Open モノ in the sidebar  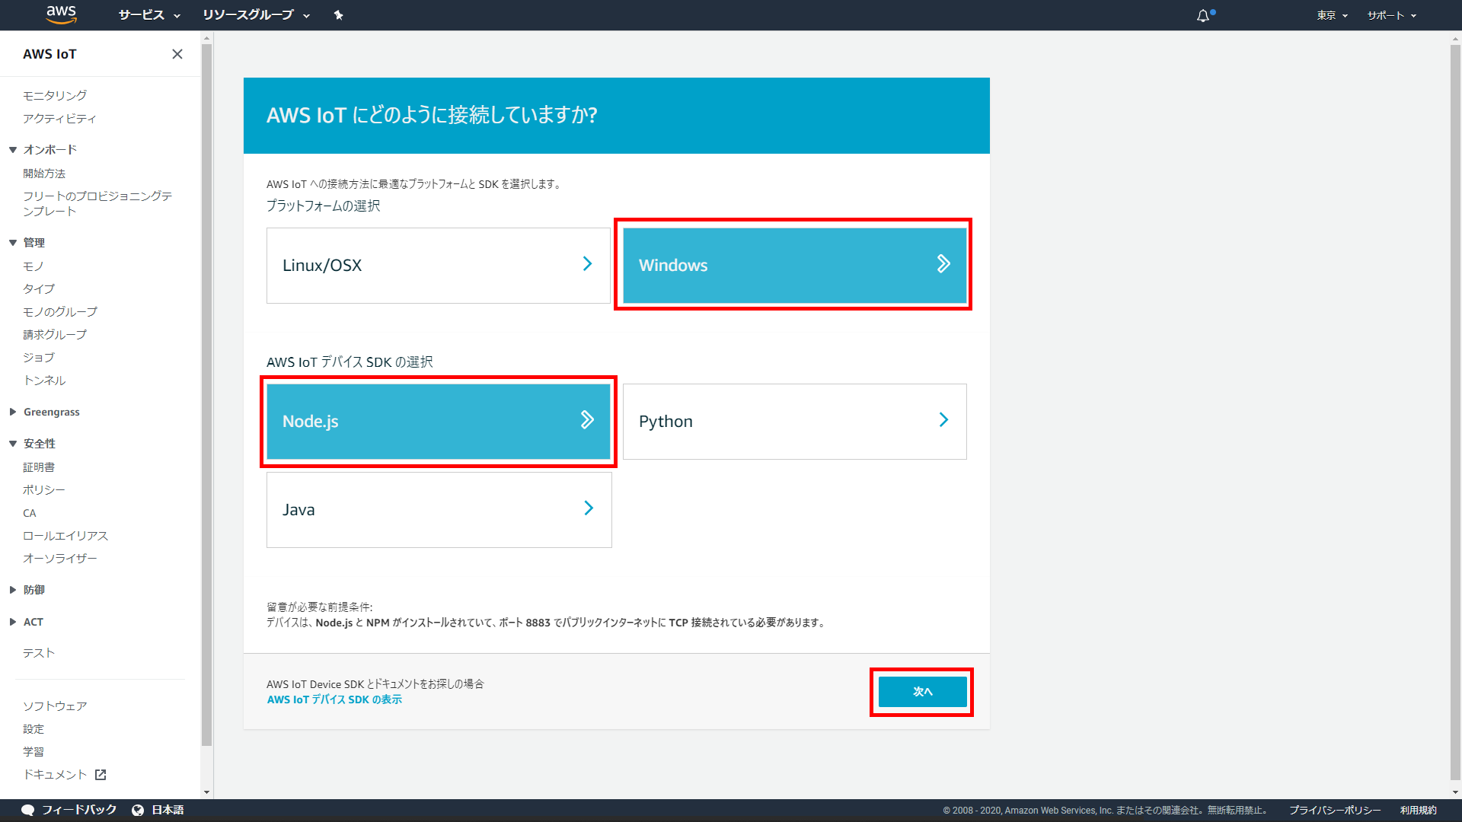coord(34,266)
